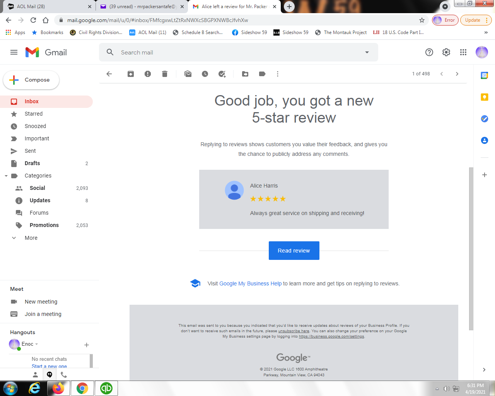
Task: Add email to Tasks
Action: 222,74
